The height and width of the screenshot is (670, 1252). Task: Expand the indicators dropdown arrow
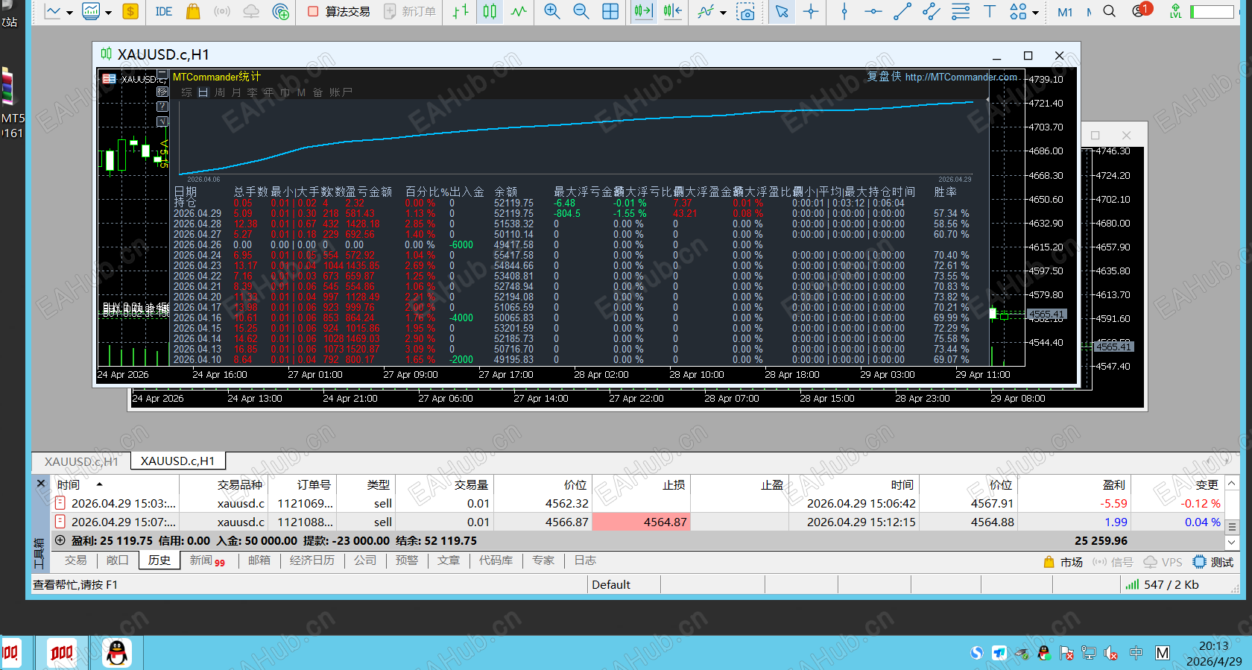point(723,13)
